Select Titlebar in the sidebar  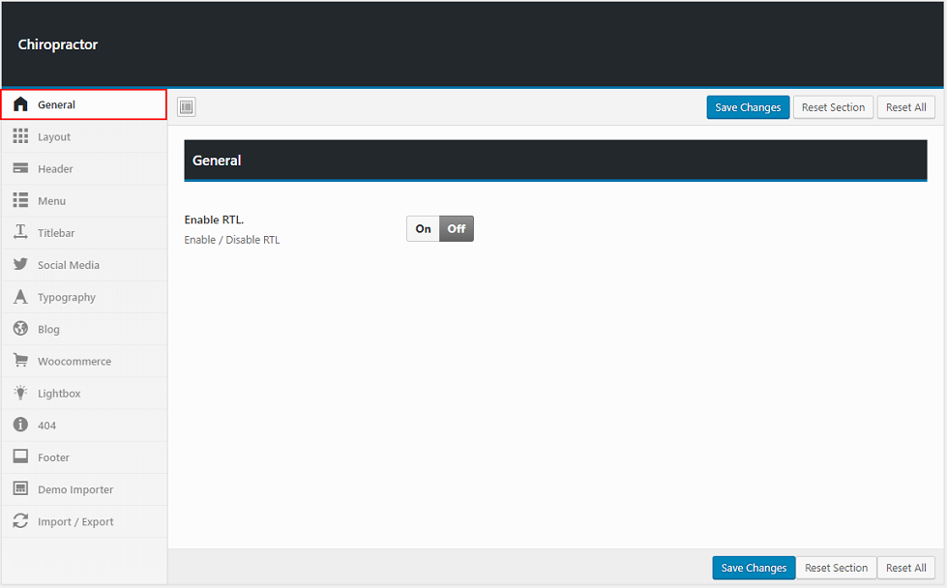point(56,233)
